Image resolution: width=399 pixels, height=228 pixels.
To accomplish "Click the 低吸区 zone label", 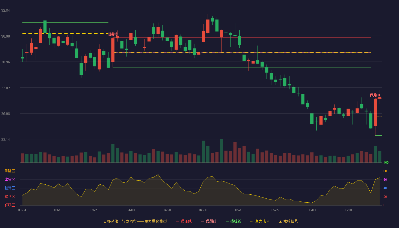I will coord(10,205).
